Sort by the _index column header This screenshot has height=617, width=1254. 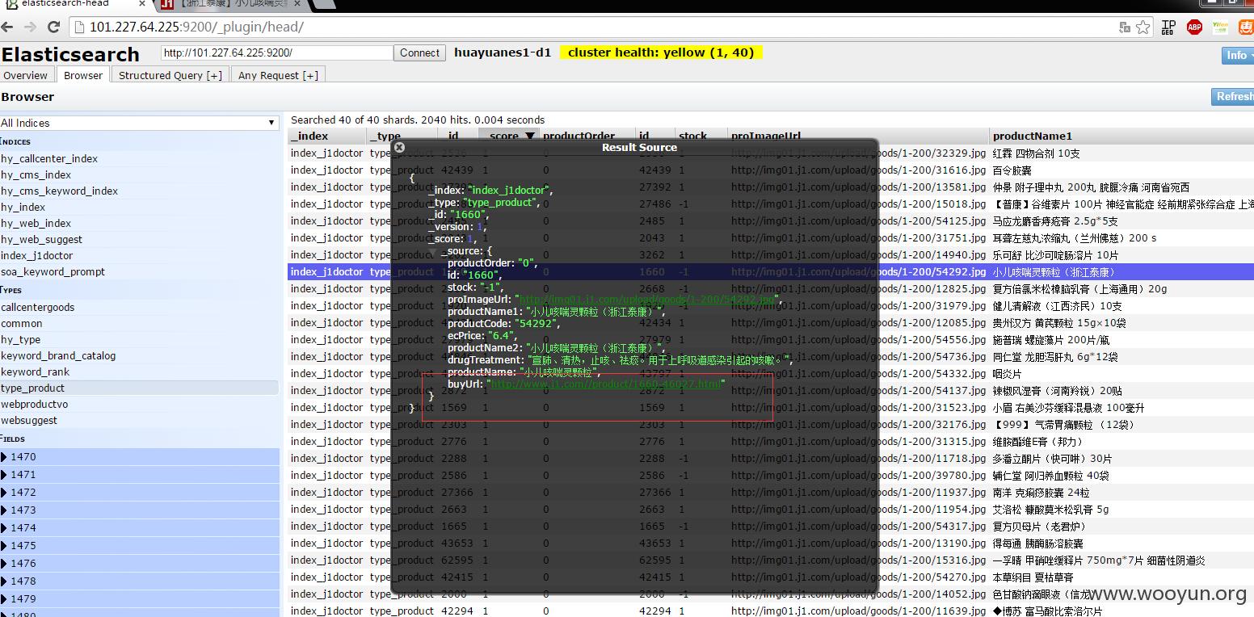(x=326, y=136)
